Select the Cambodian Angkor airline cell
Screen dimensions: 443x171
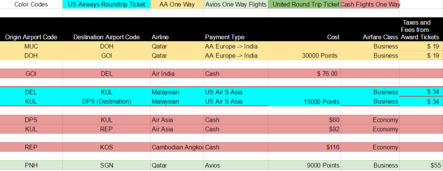[177, 147]
